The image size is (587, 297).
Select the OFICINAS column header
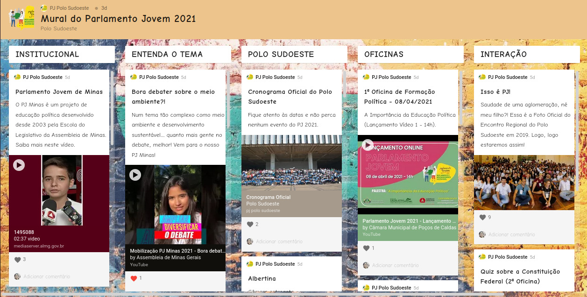(x=384, y=54)
